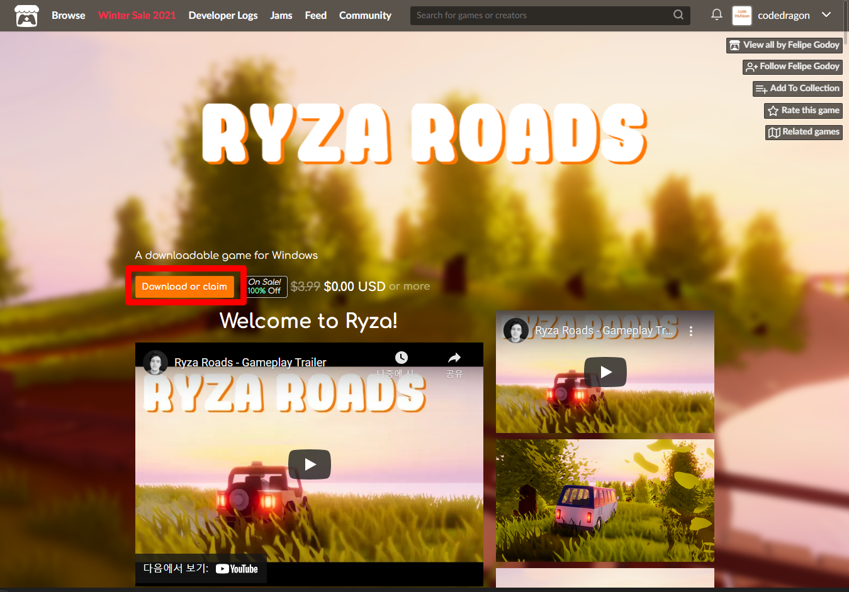Click Rate this game
The height and width of the screenshot is (592, 849).
(x=803, y=111)
